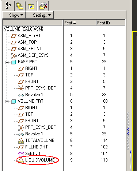The image size is (137, 171).
Task: Click the VOLUME.PRT label
Action: [x=31, y=101]
